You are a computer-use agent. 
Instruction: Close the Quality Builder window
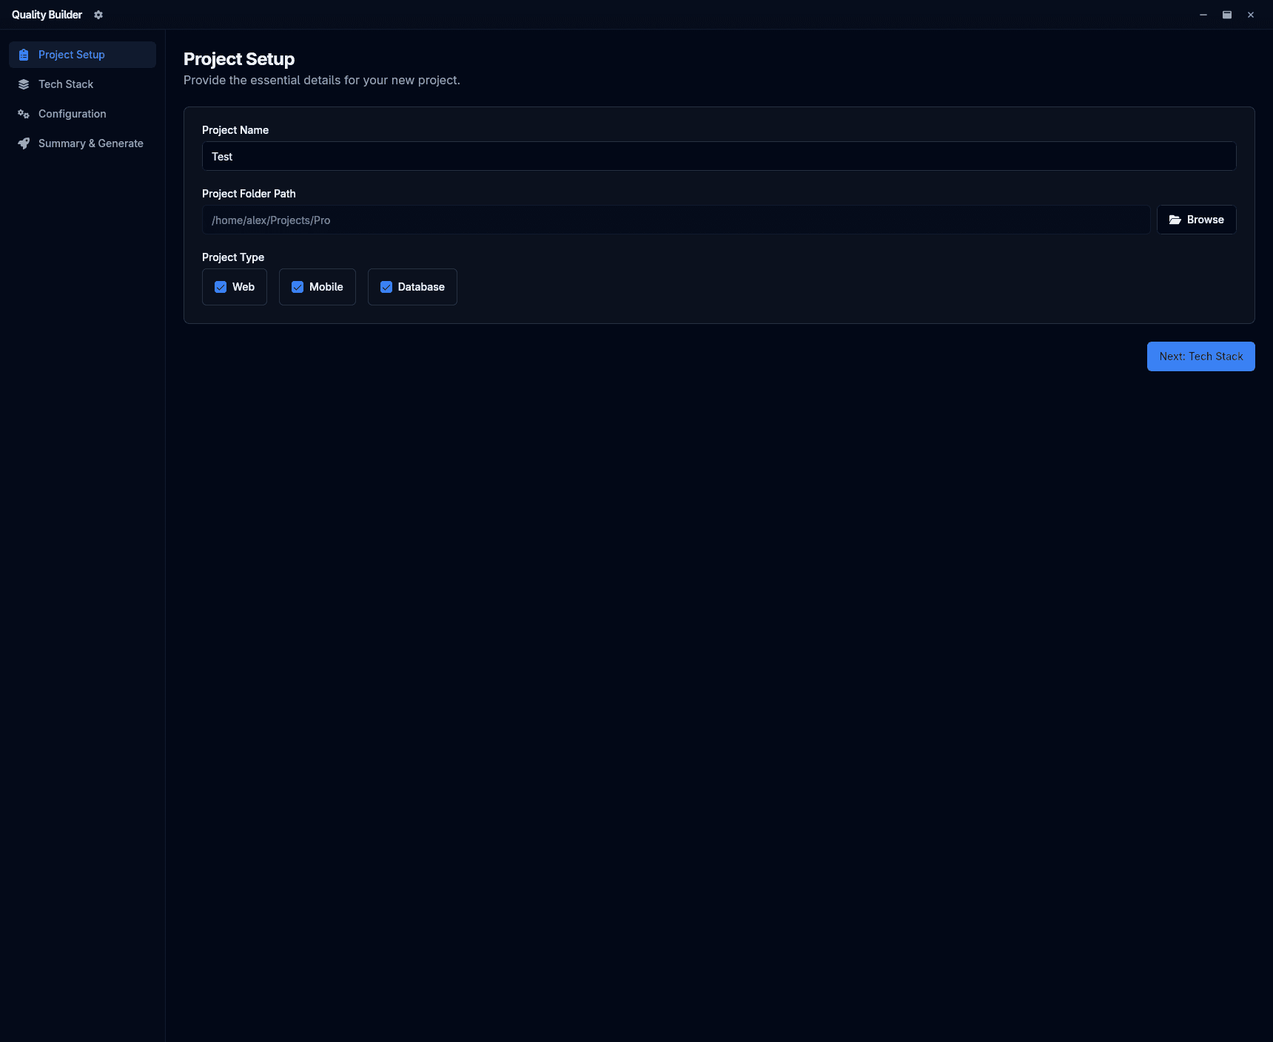click(x=1251, y=15)
